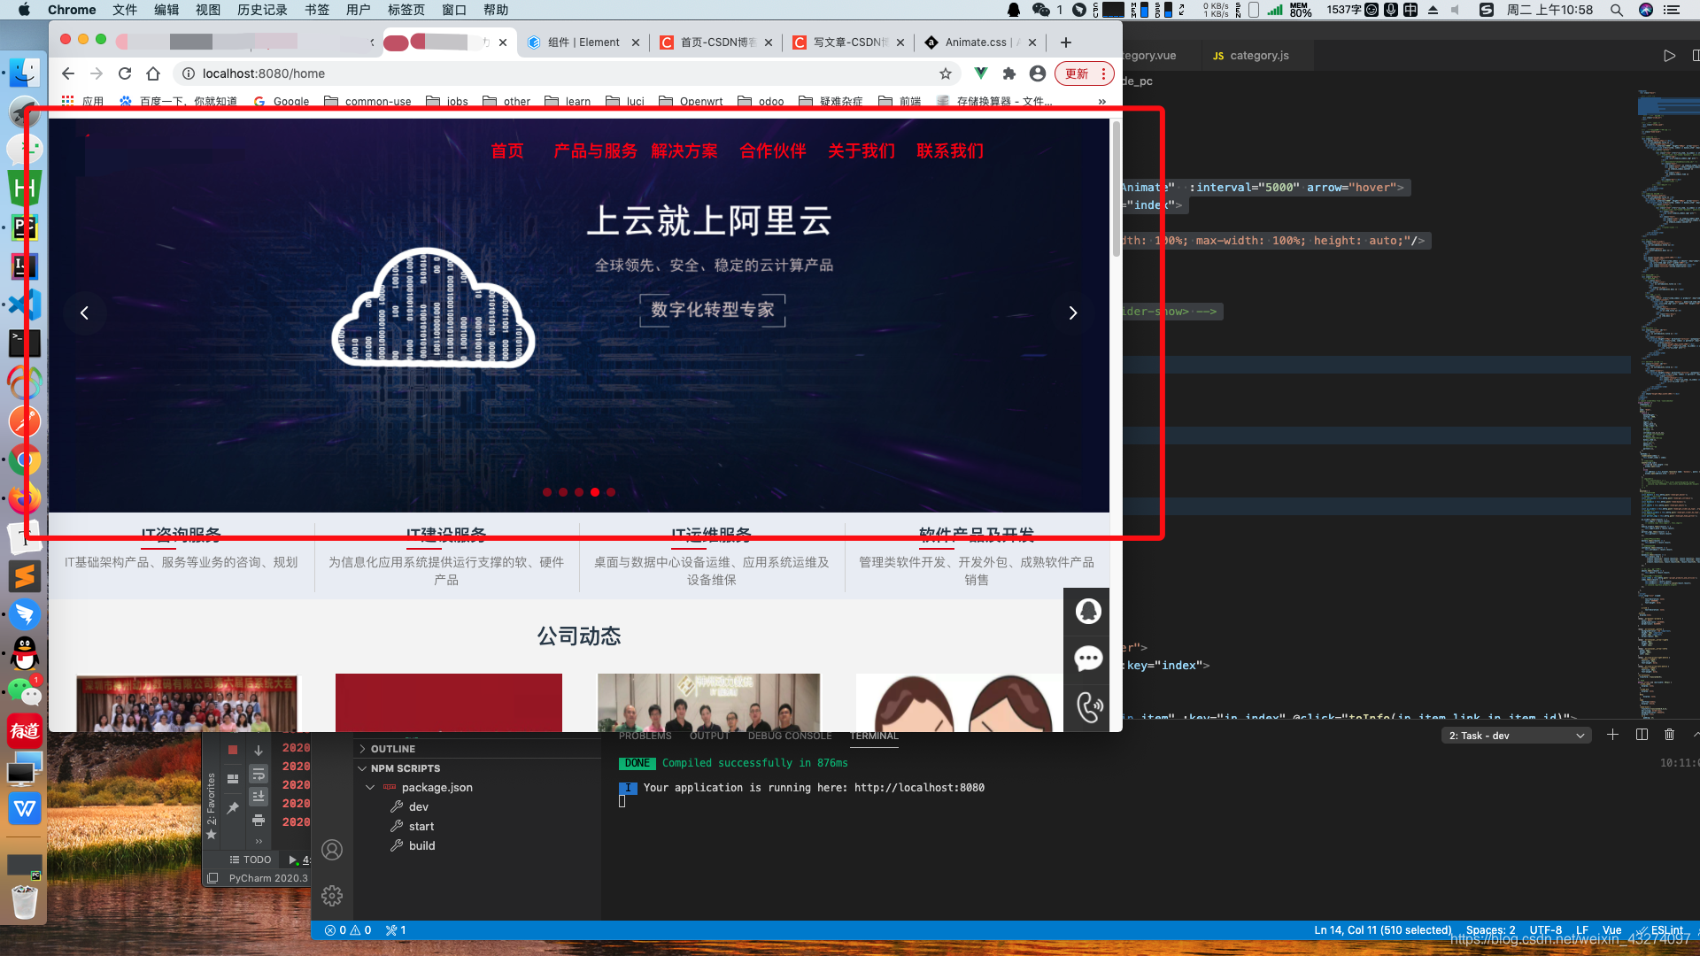Open terminal selector 2: Task - dev
The width and height of the screenshot is (1700, 956).
pyautogui.click(x=1517, y=736)
